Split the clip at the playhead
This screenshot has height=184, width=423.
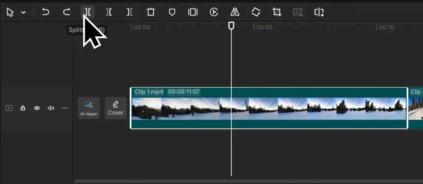tap(88, 12)
